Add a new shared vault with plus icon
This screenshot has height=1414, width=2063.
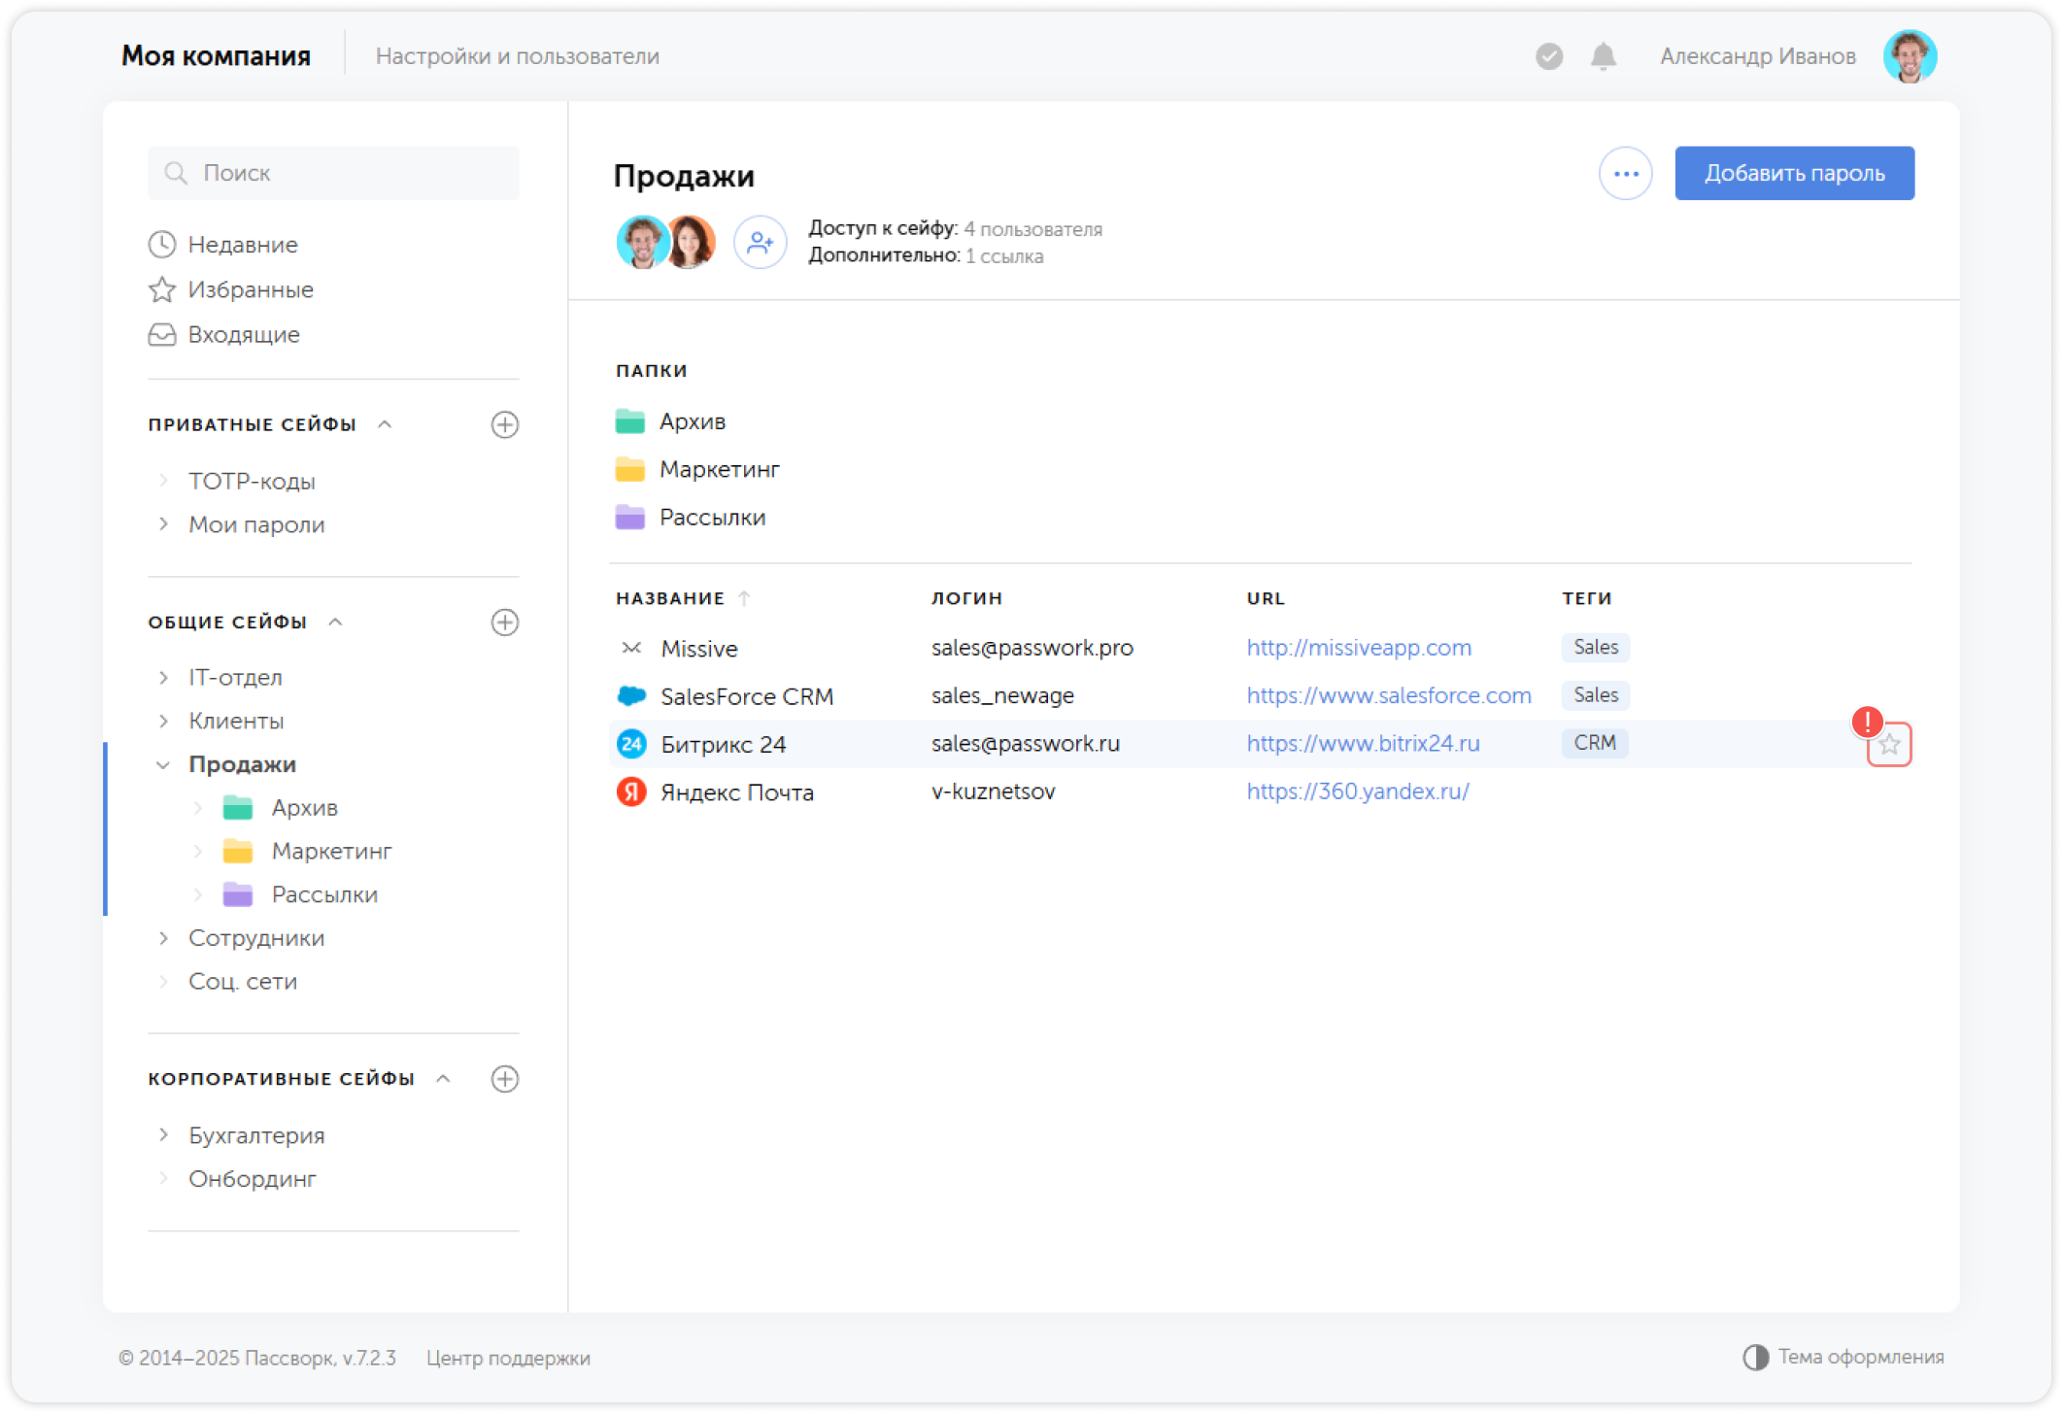click(x=504, y=623)
